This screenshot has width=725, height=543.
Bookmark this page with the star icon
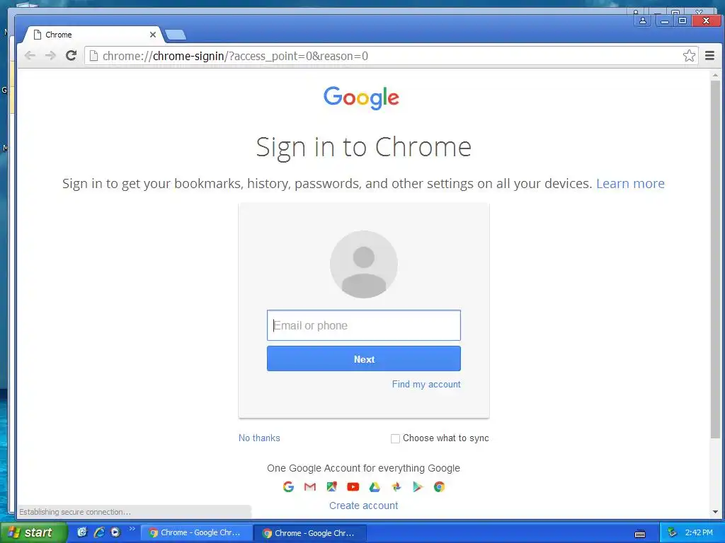689,56
